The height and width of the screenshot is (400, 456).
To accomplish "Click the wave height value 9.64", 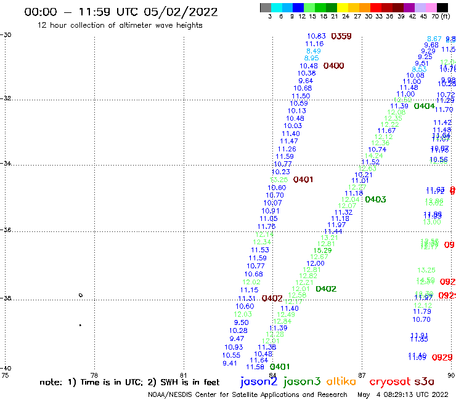I will (306, 81).
